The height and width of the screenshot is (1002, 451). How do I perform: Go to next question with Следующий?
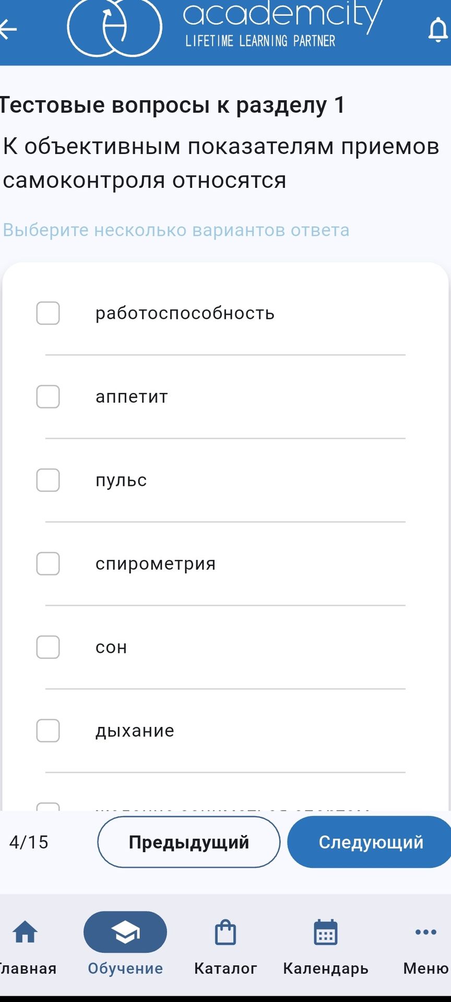coord(370,842)
